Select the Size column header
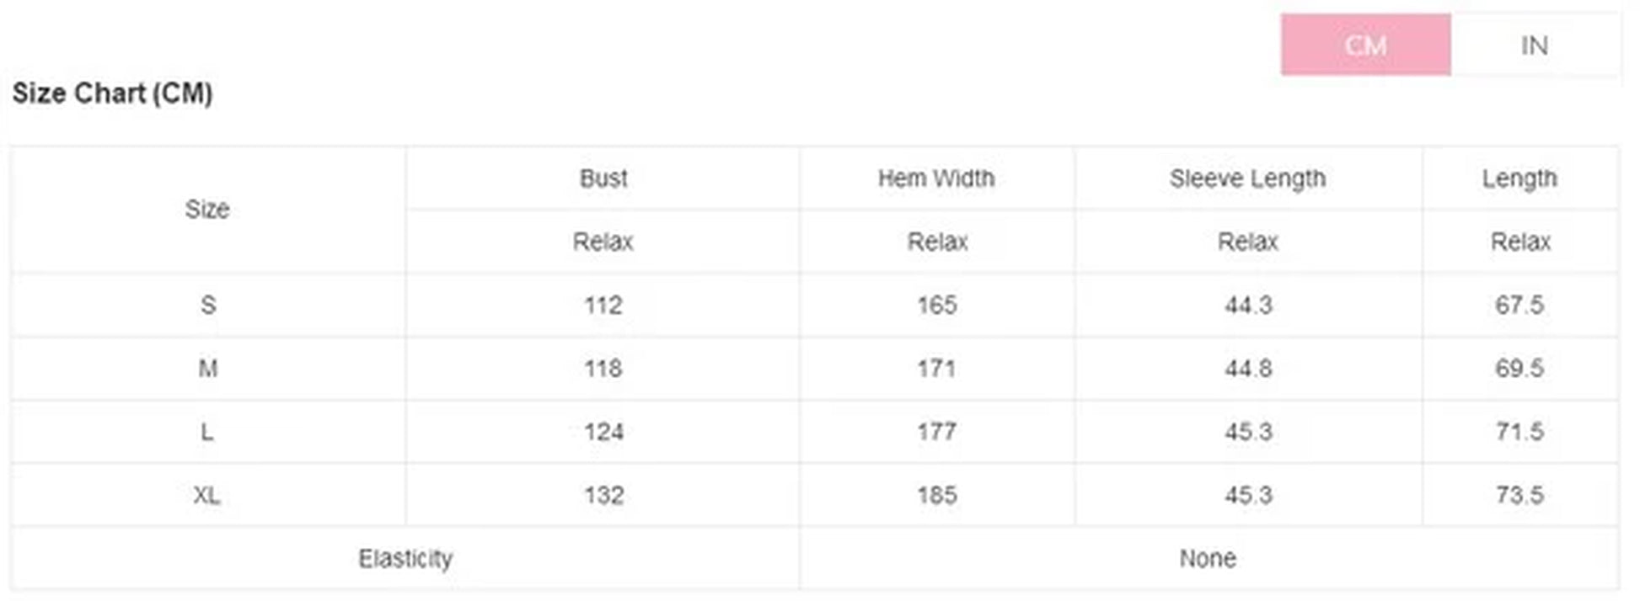The image size is (1640, 601). 207,209
